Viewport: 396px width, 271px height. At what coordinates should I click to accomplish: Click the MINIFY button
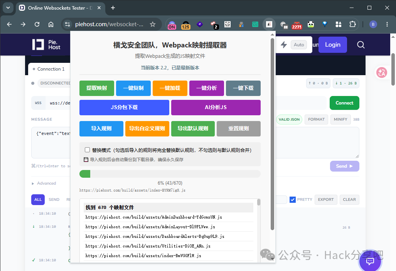[x=340, y=119]
